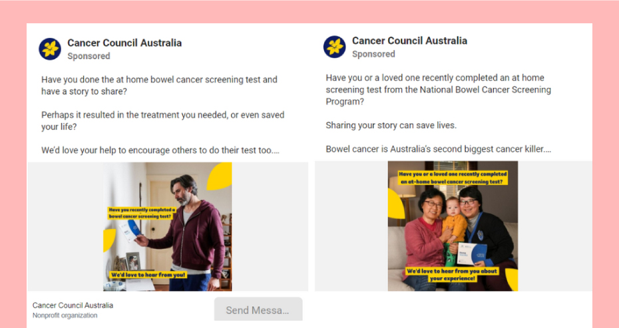Click the daffodil logo on the right ad

click(x=334, y=47)
